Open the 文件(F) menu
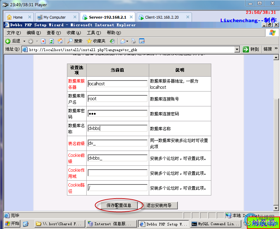The image size is (280, 229). pos(14,33)
